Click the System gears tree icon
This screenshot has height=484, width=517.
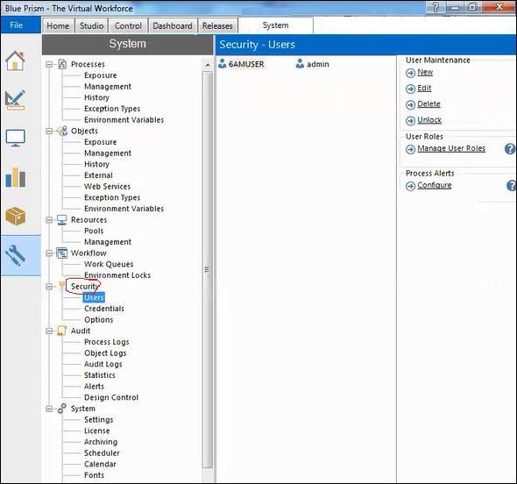tap(61, 409)
